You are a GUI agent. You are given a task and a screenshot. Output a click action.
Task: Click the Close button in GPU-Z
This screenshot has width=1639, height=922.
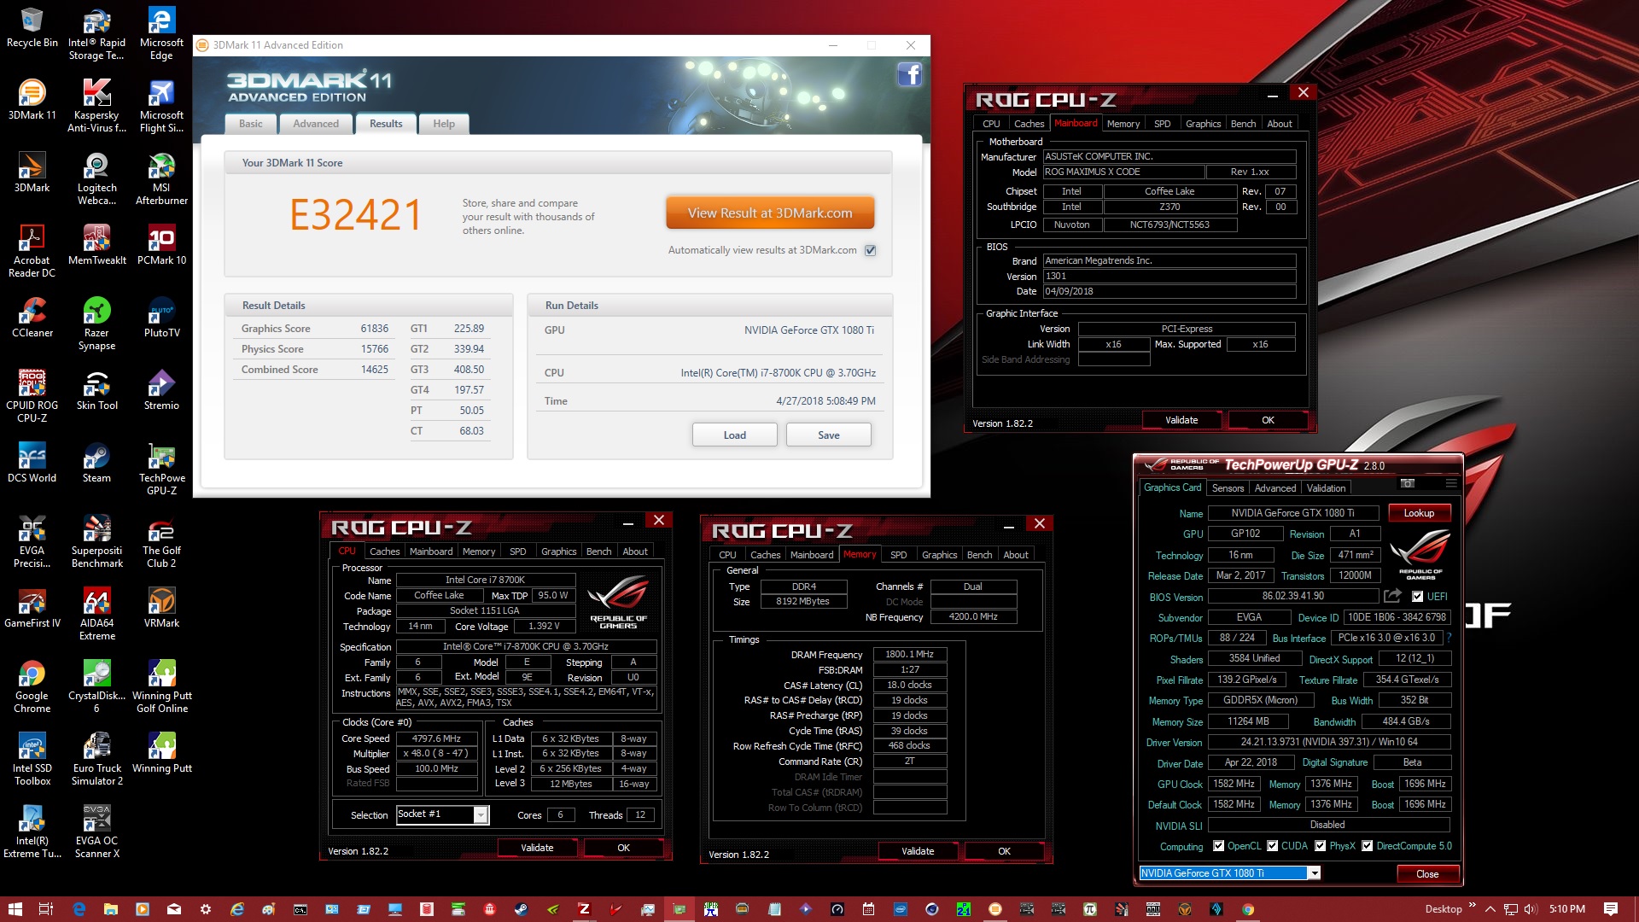pos(1426,873)
